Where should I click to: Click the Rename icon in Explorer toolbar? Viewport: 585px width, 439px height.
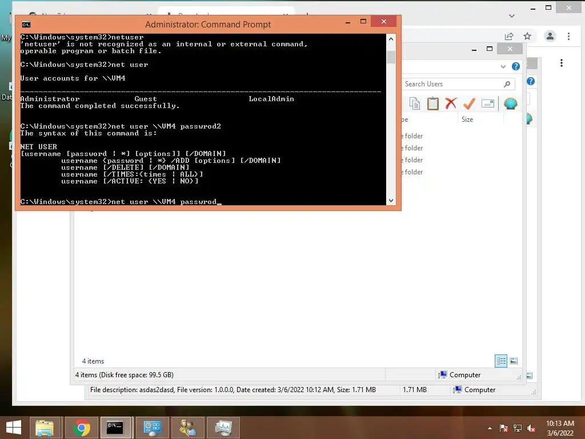488,103
